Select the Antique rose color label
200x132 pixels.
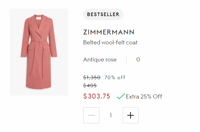click(x=100, y=60)
